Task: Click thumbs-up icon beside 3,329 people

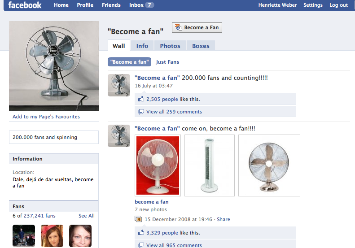Action: 141,232
